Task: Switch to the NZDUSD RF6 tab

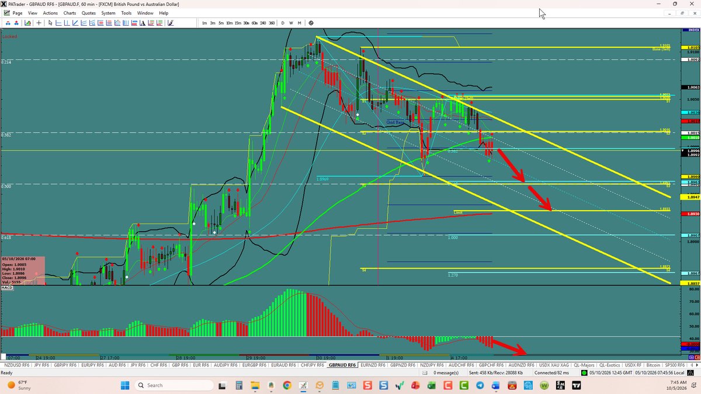Action: (18, 365)
